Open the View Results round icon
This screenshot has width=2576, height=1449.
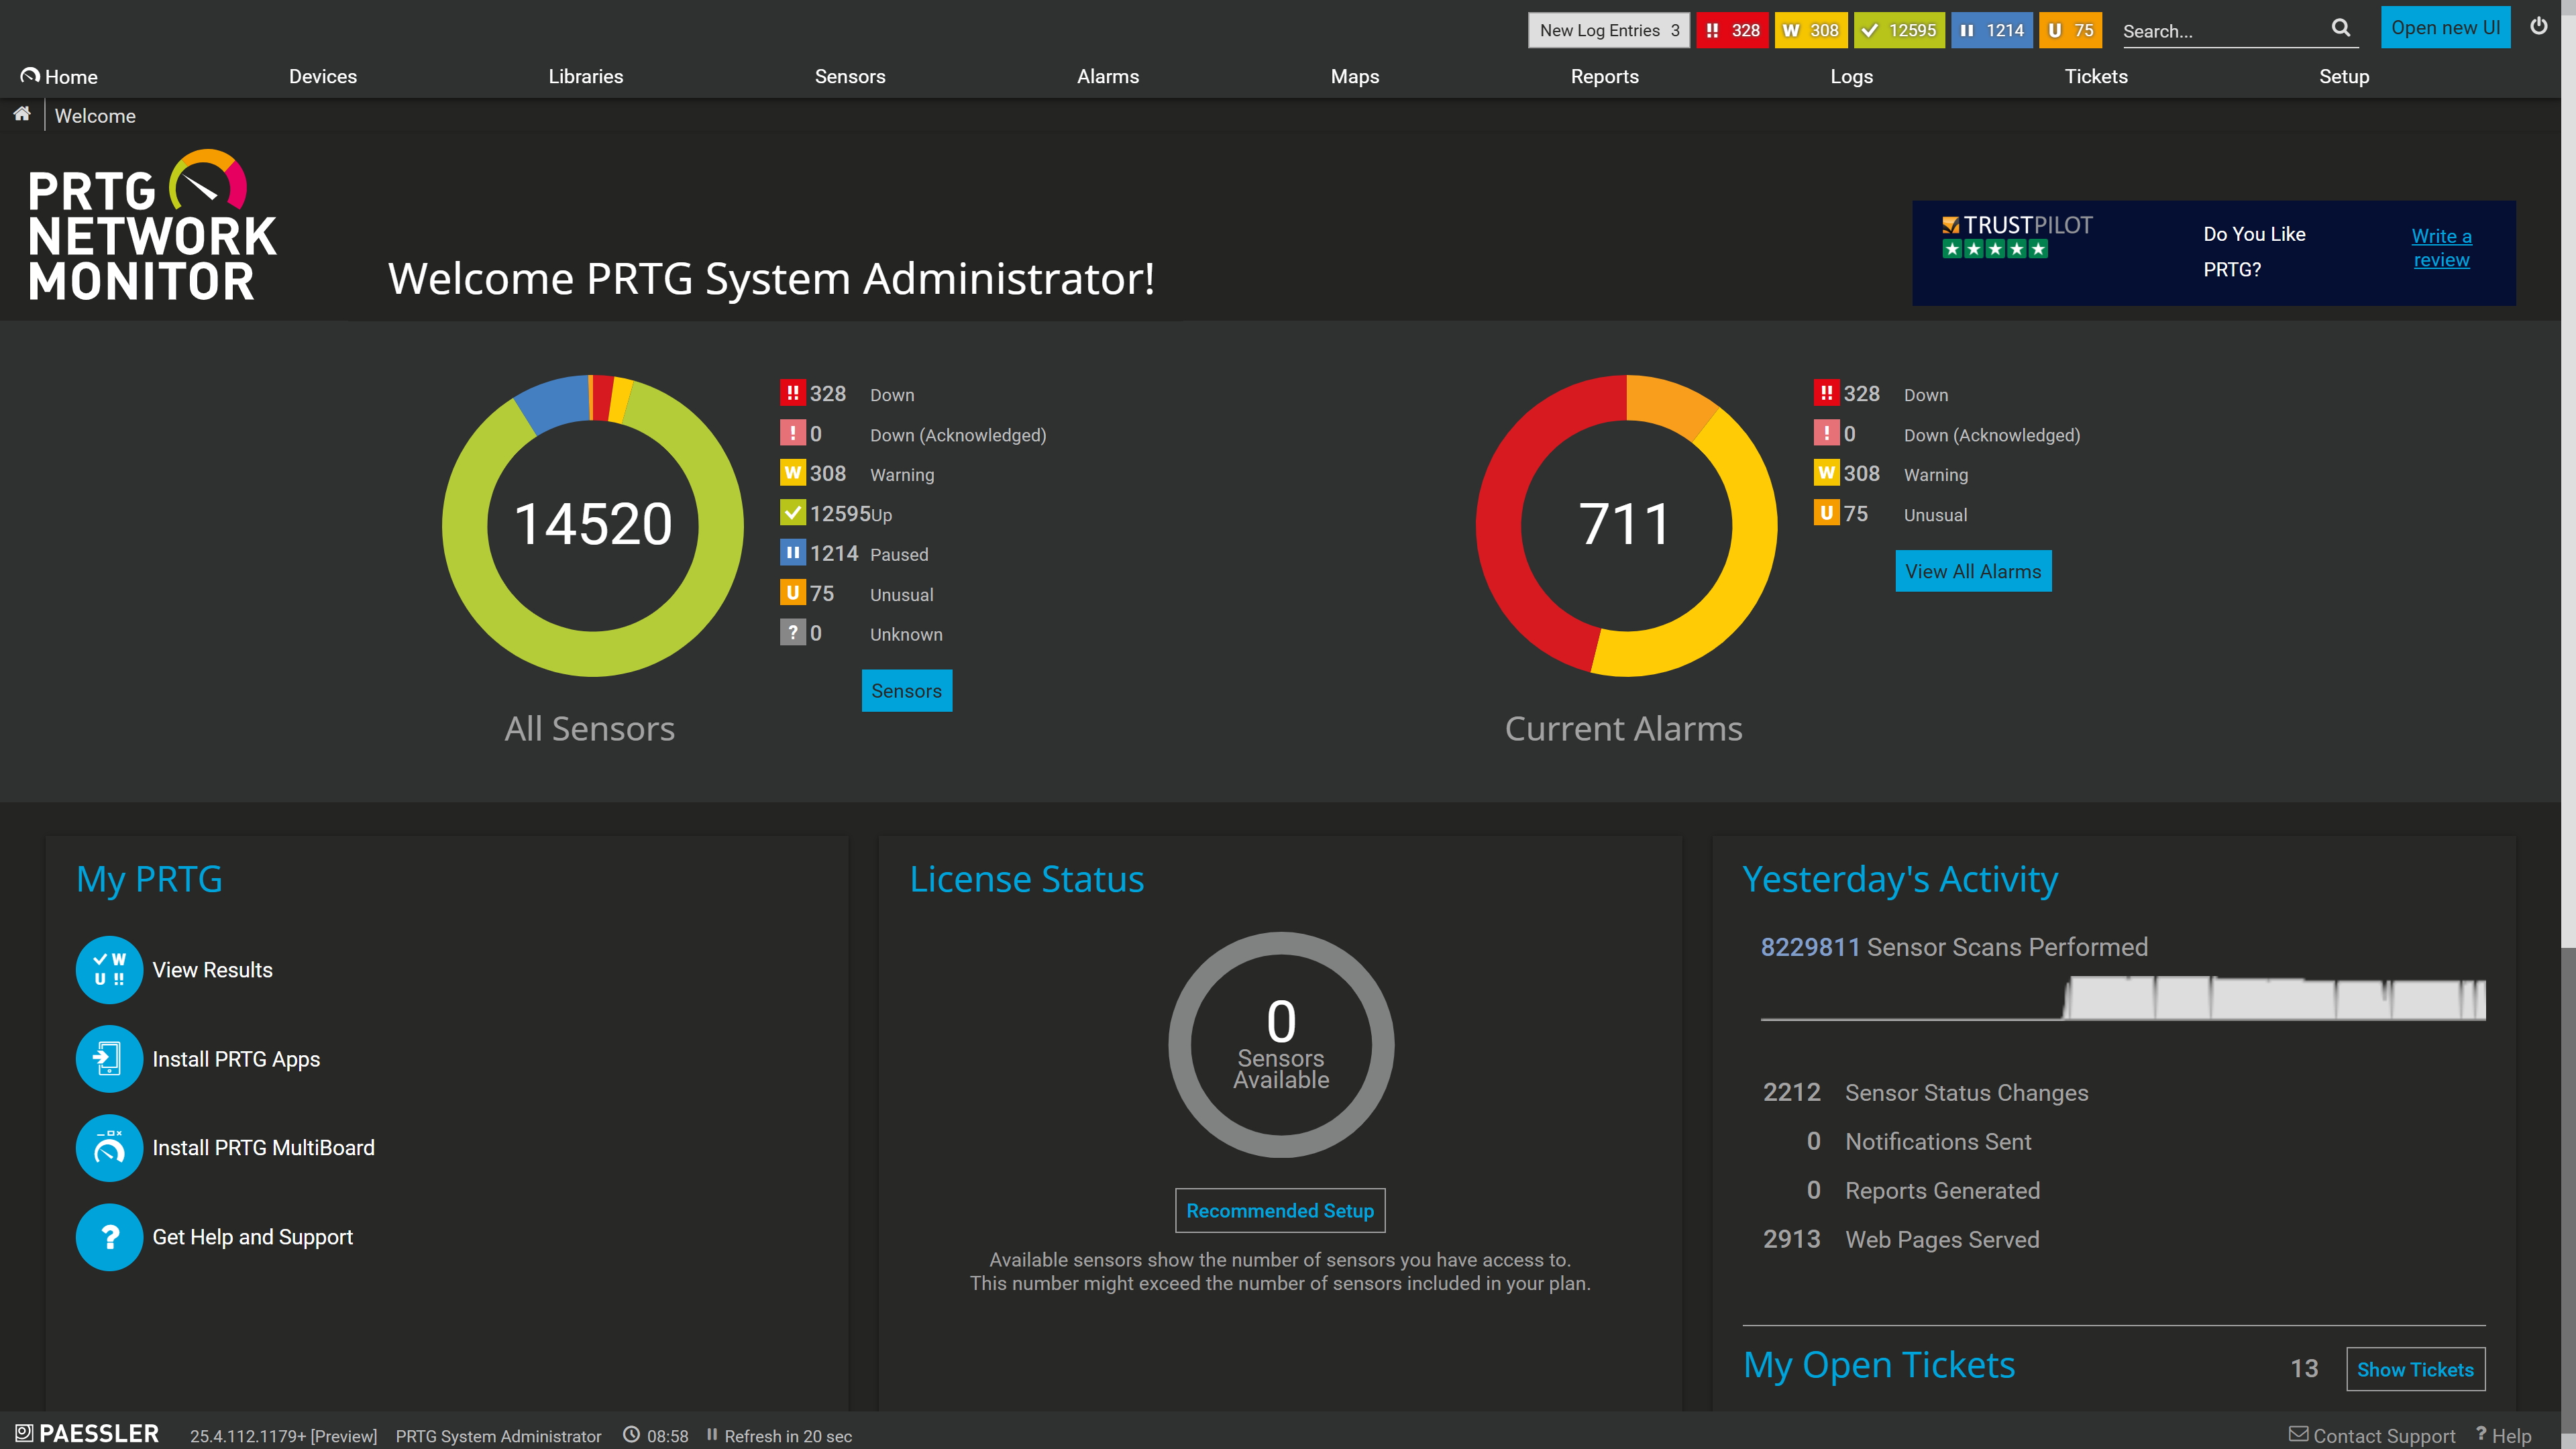(109, 969)
